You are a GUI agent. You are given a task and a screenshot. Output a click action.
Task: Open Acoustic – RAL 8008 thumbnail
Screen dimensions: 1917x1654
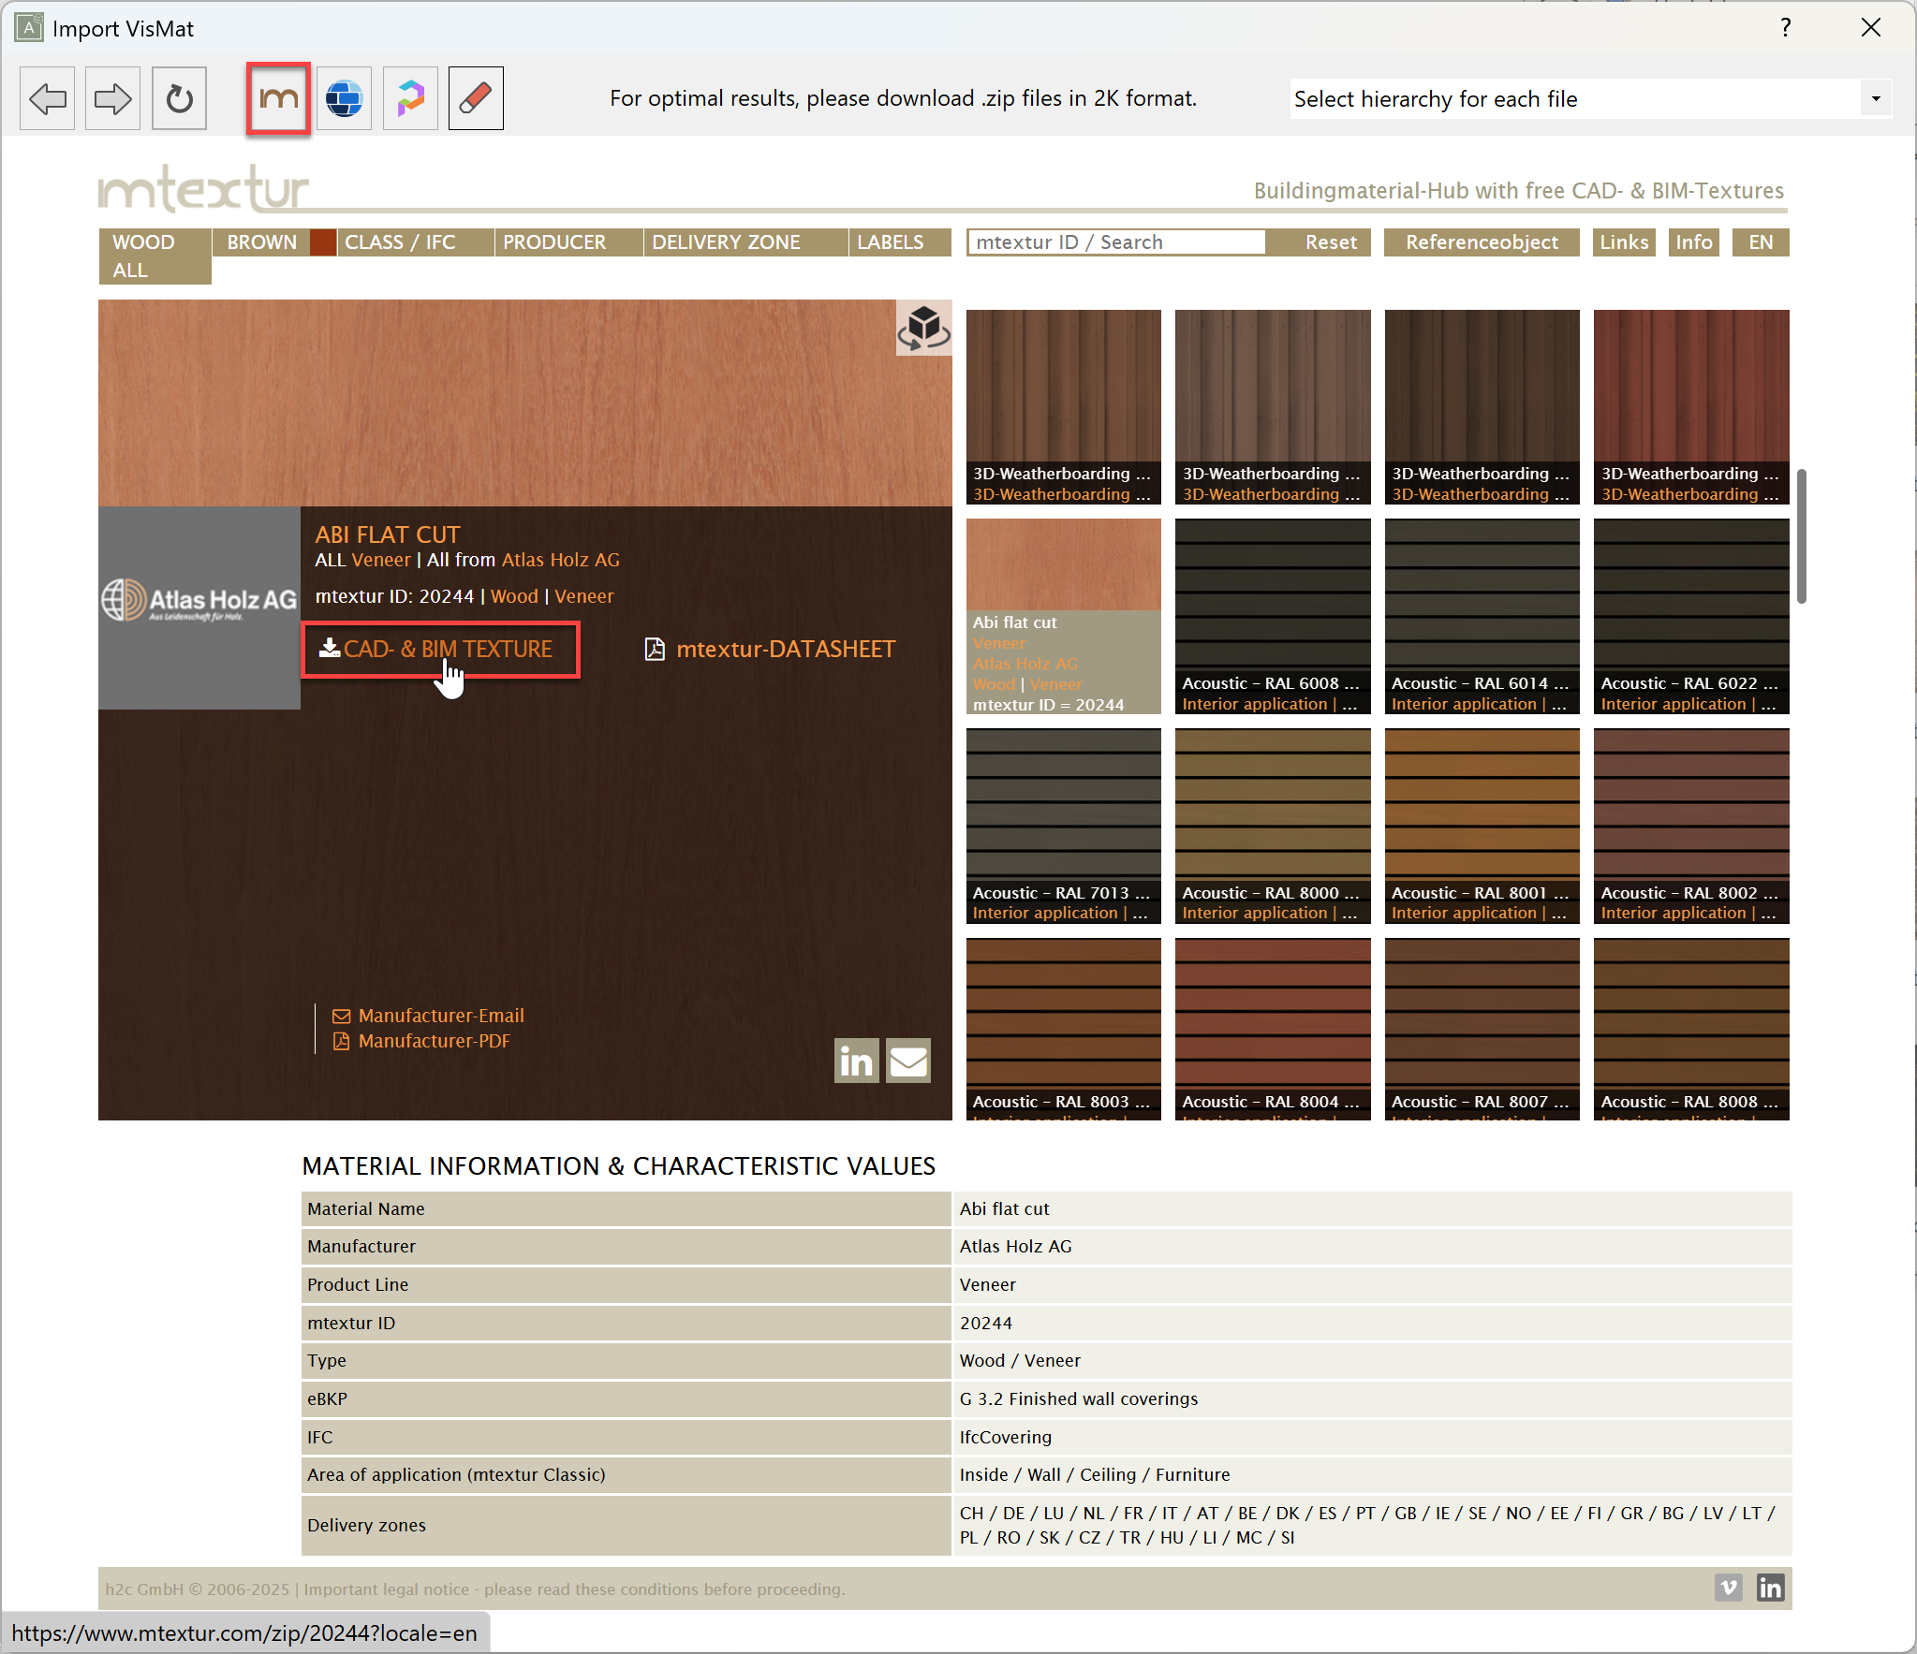(x=1691, y=1029)
